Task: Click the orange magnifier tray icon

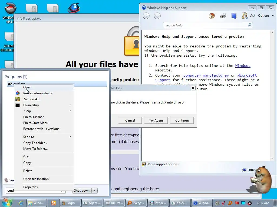Action: click(x=230, y=203)
